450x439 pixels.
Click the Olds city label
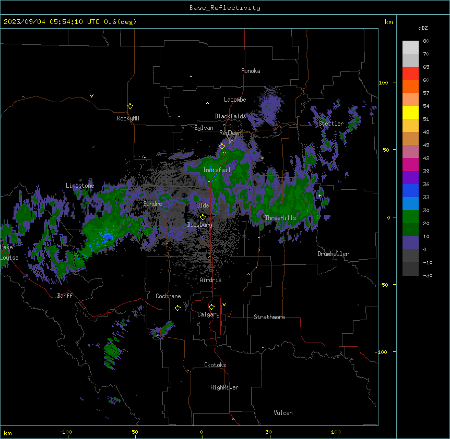click(203, 205)
